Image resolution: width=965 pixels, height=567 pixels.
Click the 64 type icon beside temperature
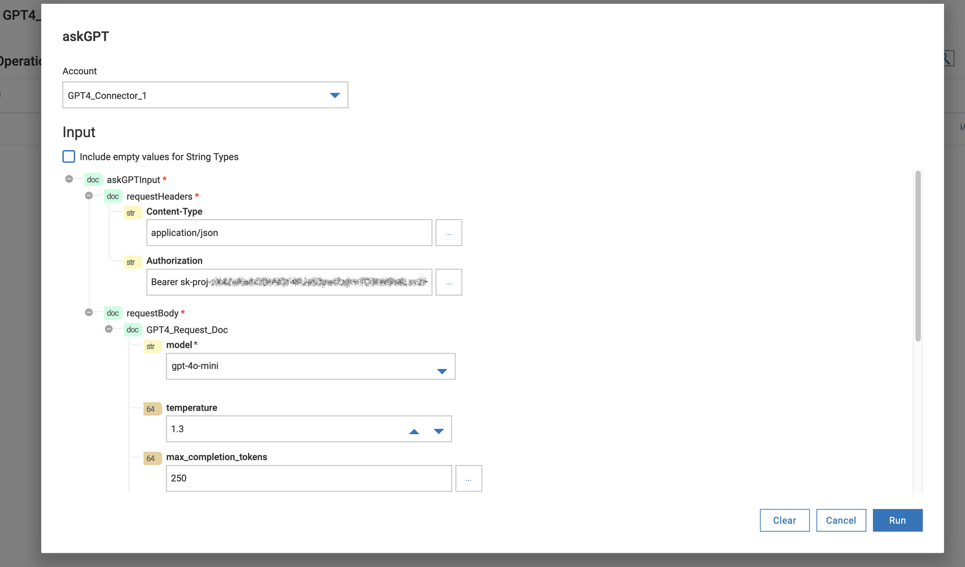point(151,409)
